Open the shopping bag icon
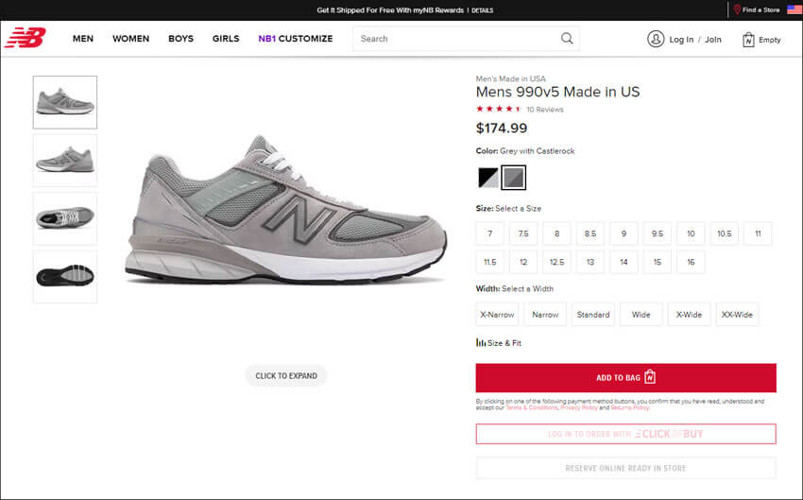 pos(748,40)
